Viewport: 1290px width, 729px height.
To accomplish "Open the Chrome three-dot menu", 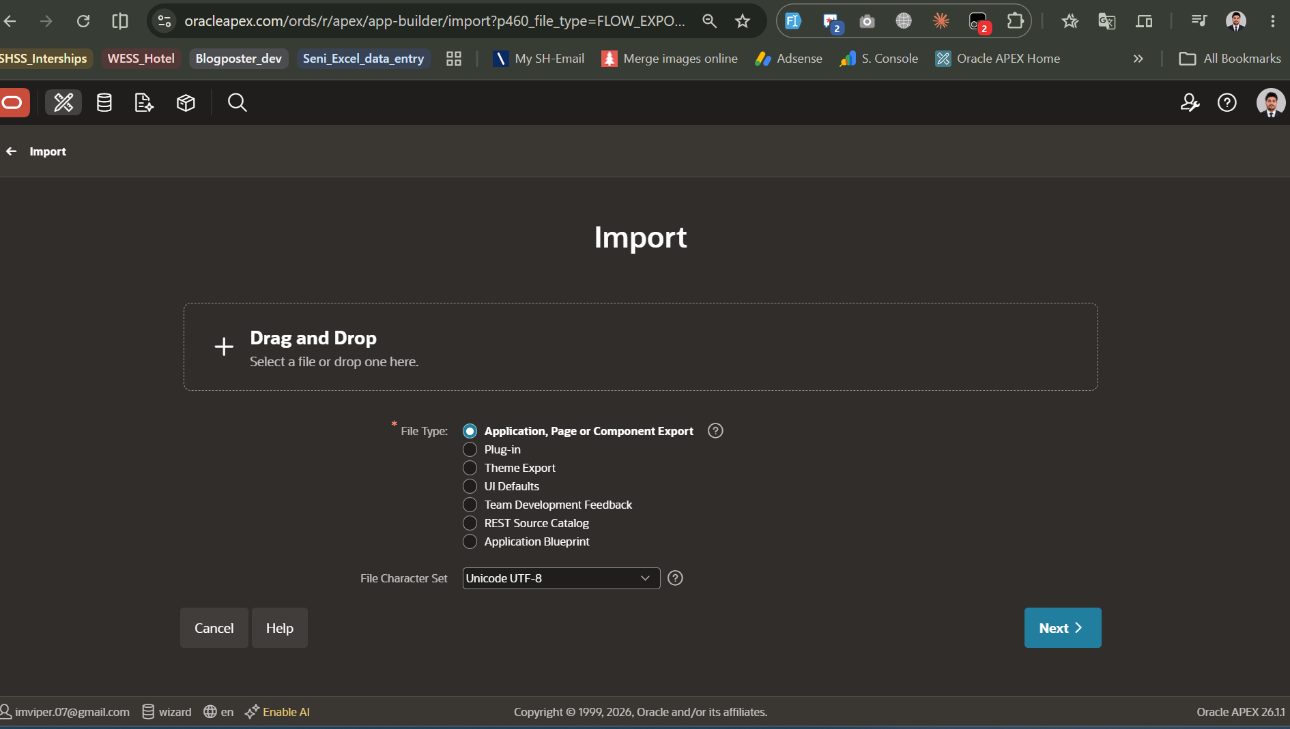I will tap(1272, 21).
